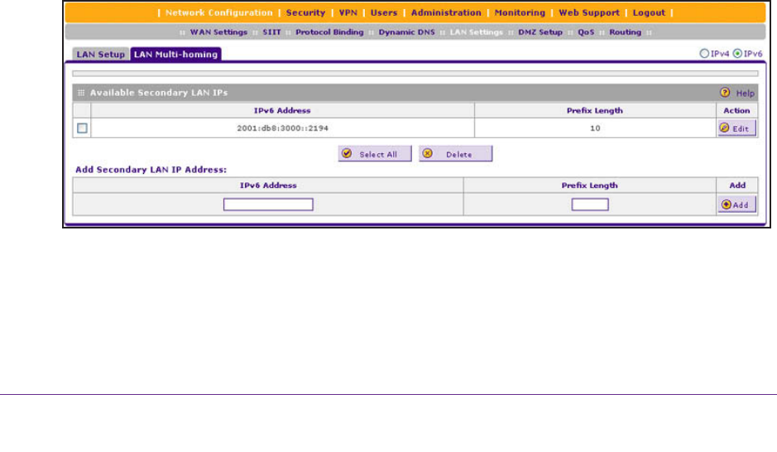Click the Delete button
This screenshot has height=452, width=777.
tap(455, 154)
